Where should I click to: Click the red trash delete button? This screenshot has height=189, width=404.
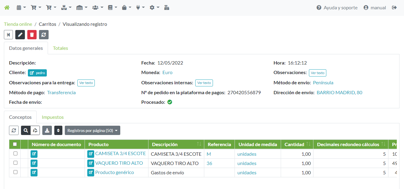(32, 34)
